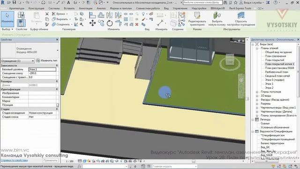300x169 pixels.
Task: Expand the Планы потолков tree node
Action: 257,92
